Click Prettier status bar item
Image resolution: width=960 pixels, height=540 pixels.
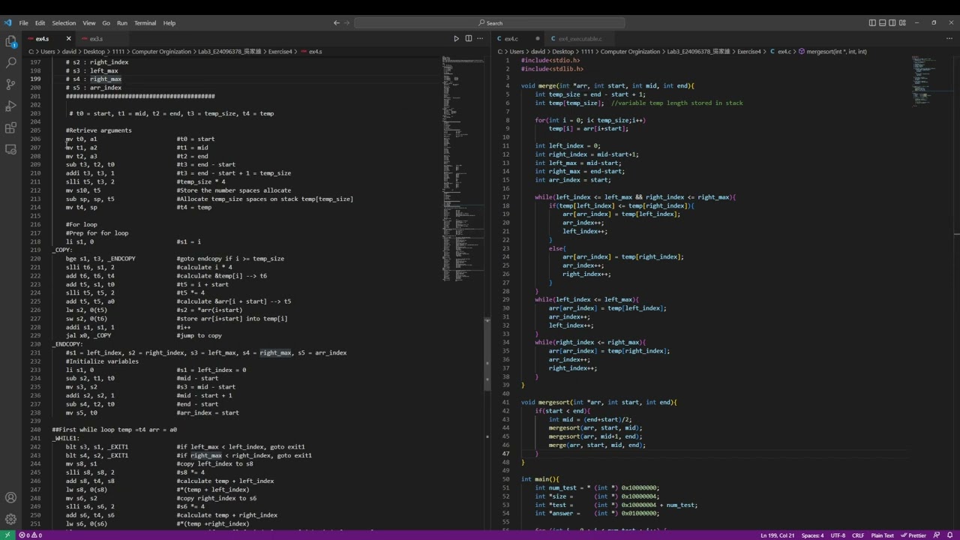913,535
